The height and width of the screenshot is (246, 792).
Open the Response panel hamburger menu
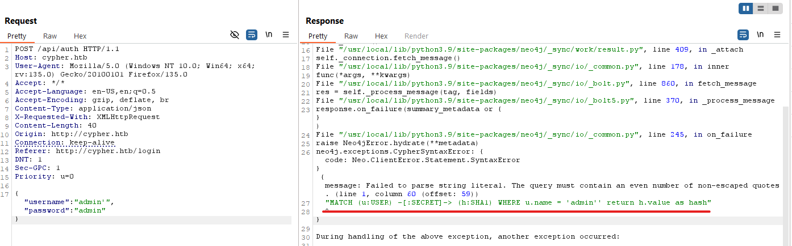[777, 35]
